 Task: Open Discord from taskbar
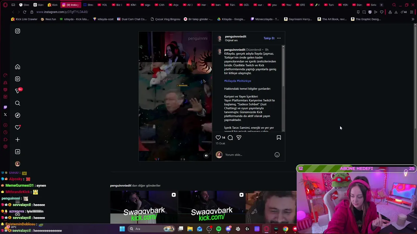point(228,229)
